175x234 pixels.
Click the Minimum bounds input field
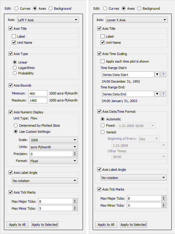click(38, 93)
